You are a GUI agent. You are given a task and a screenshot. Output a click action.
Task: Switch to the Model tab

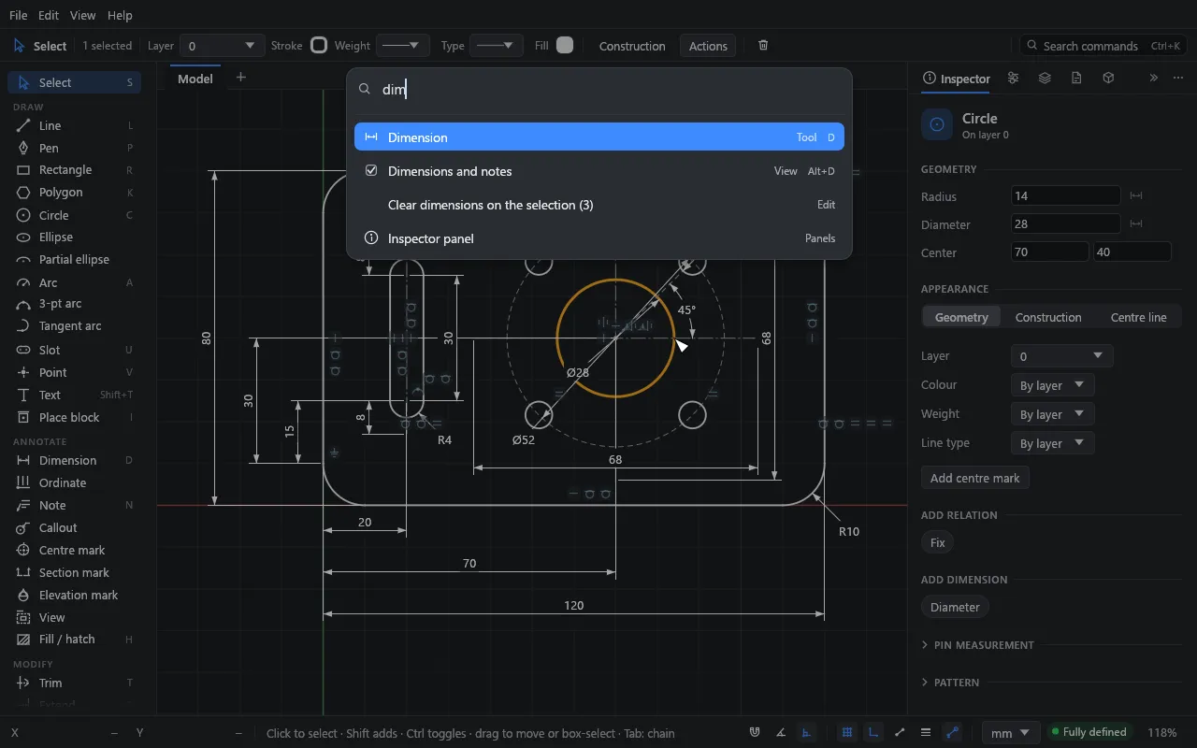tap(195, 79)
